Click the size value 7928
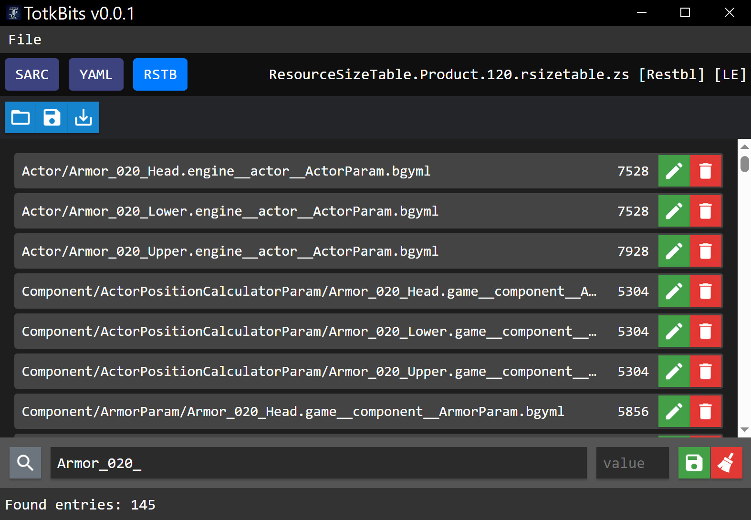The image size is (751, 520). point(633,251)
